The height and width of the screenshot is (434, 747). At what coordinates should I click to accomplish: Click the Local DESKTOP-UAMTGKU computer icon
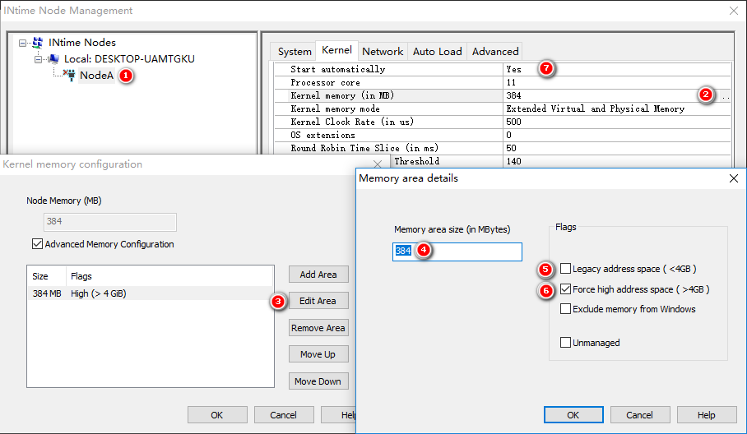(53, 59)
